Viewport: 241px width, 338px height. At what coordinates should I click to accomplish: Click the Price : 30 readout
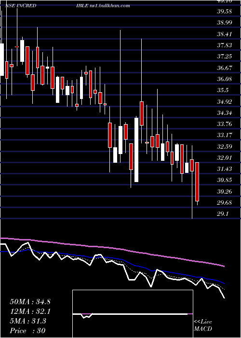pos(27,331)
